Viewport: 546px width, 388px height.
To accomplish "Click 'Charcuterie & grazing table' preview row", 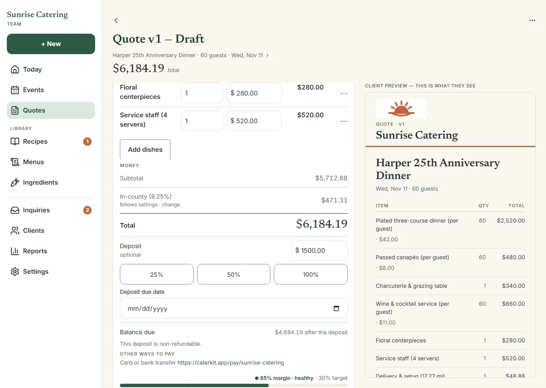I will 450,286.
